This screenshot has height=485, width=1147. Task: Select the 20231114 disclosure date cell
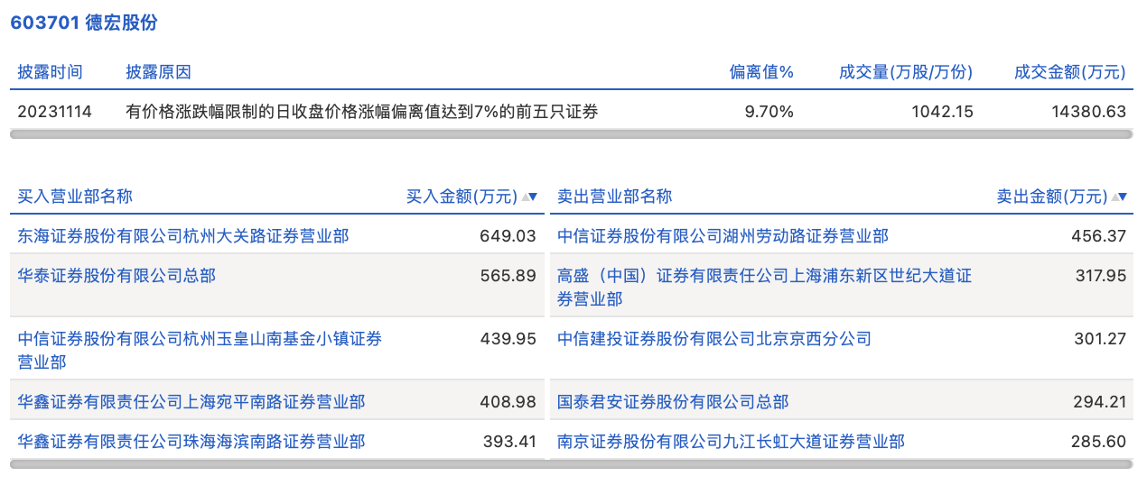click(54, 112)
